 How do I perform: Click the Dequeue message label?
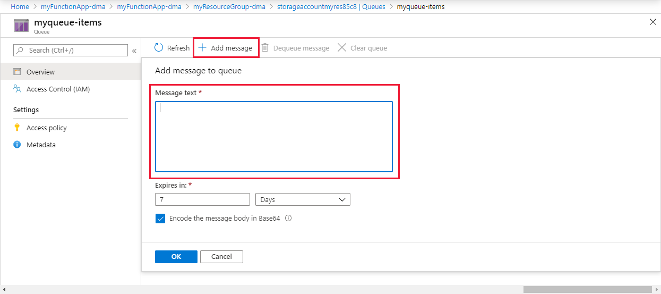pos(301,48)
